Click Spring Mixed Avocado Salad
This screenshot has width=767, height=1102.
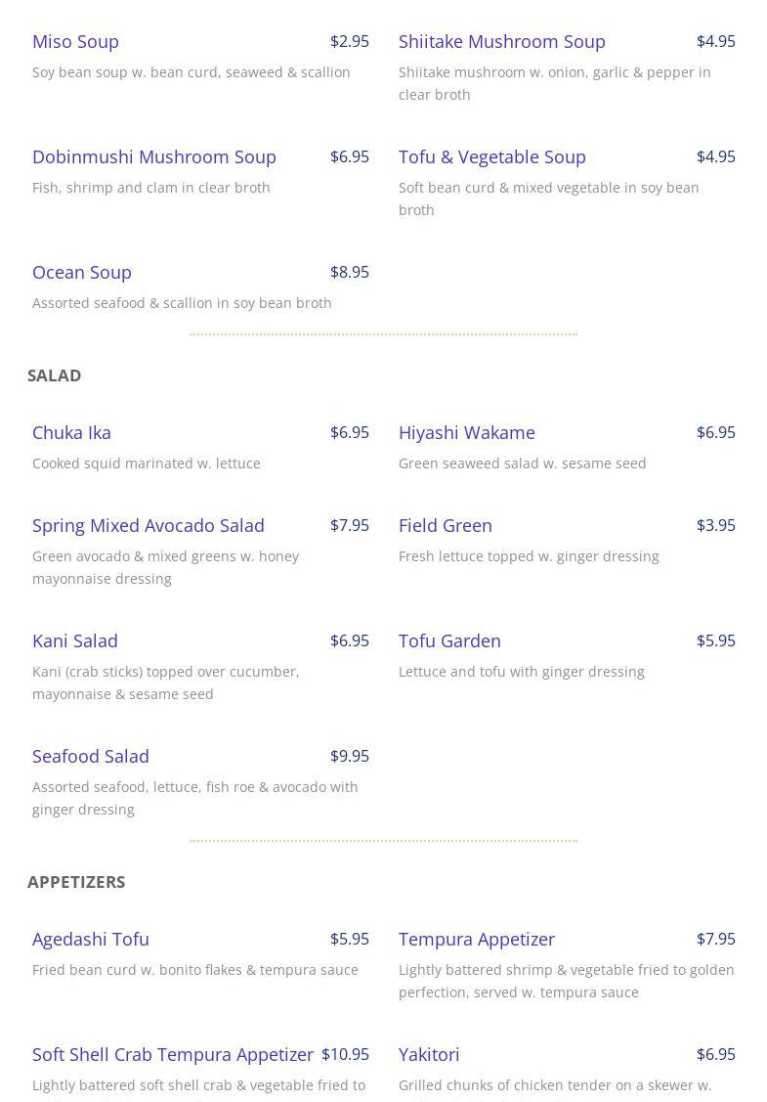tap(148, 525)
